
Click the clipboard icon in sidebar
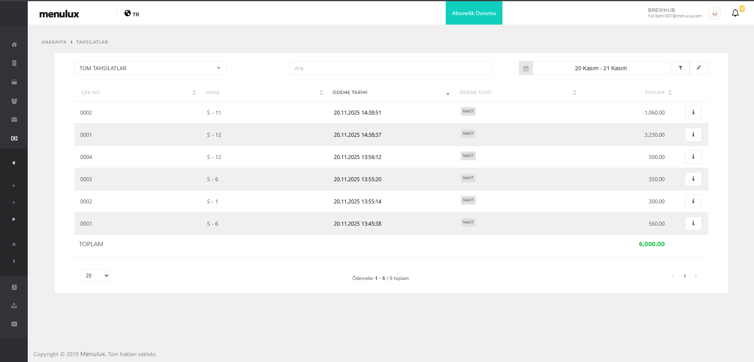click(14, 287)
